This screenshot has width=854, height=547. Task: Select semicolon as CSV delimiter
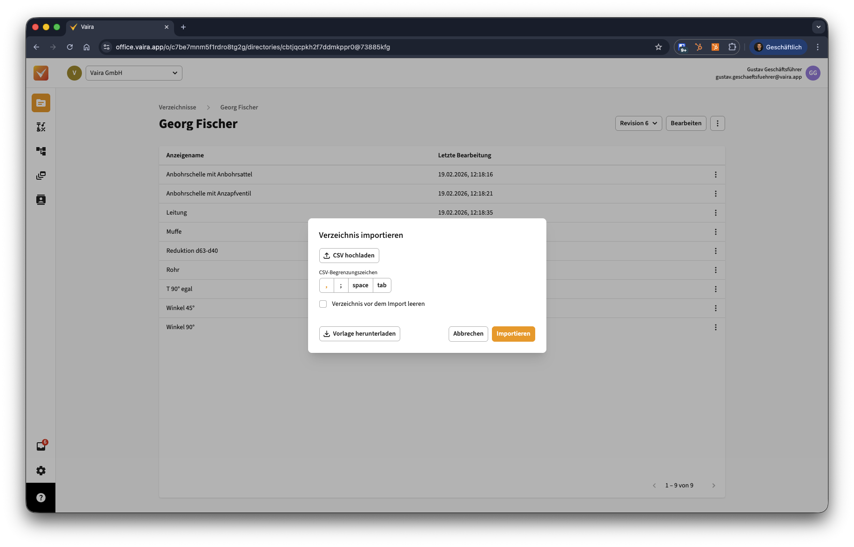point(341,285)
